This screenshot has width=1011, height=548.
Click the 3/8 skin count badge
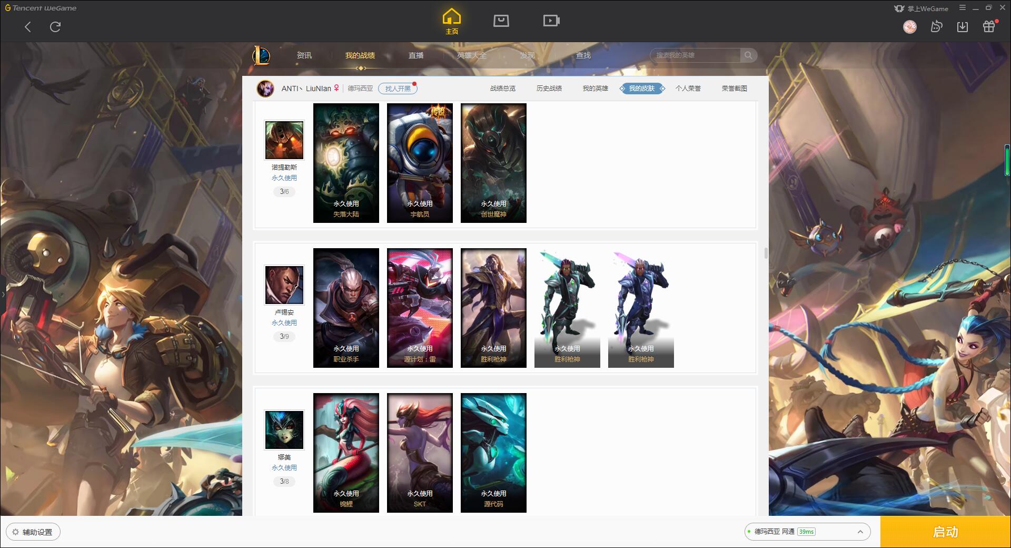[x=284, y=481]
